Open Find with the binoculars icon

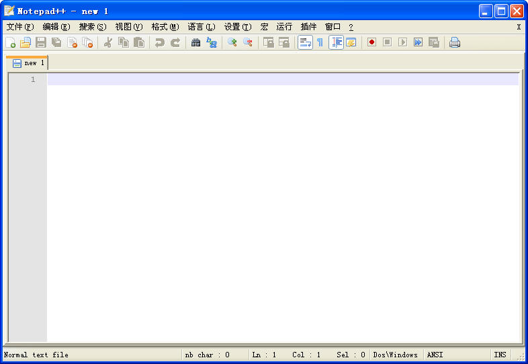click(x=195, y=42)
